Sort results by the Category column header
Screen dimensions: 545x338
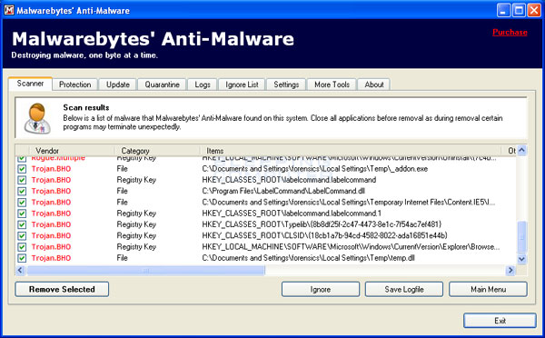158,151
